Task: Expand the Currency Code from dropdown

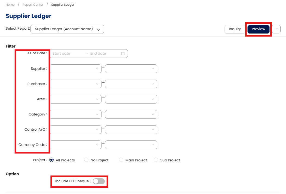Action: (x=75, y=145)
